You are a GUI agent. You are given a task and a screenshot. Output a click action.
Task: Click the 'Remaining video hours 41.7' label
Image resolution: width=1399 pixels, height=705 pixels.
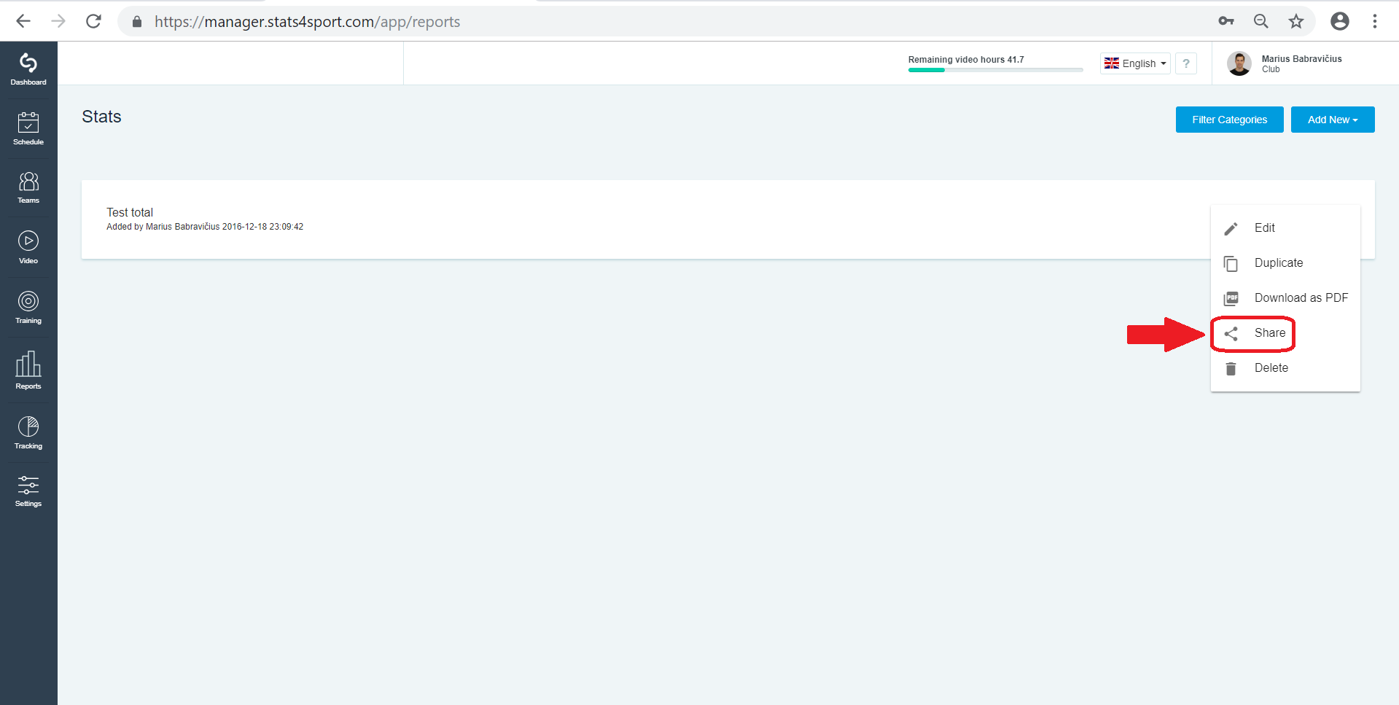[966, 60]
